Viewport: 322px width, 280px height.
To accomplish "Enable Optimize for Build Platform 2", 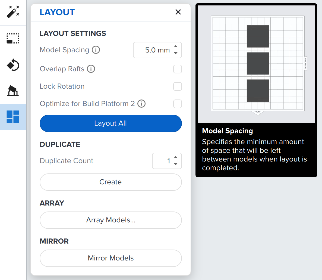I will coord(178,104).
